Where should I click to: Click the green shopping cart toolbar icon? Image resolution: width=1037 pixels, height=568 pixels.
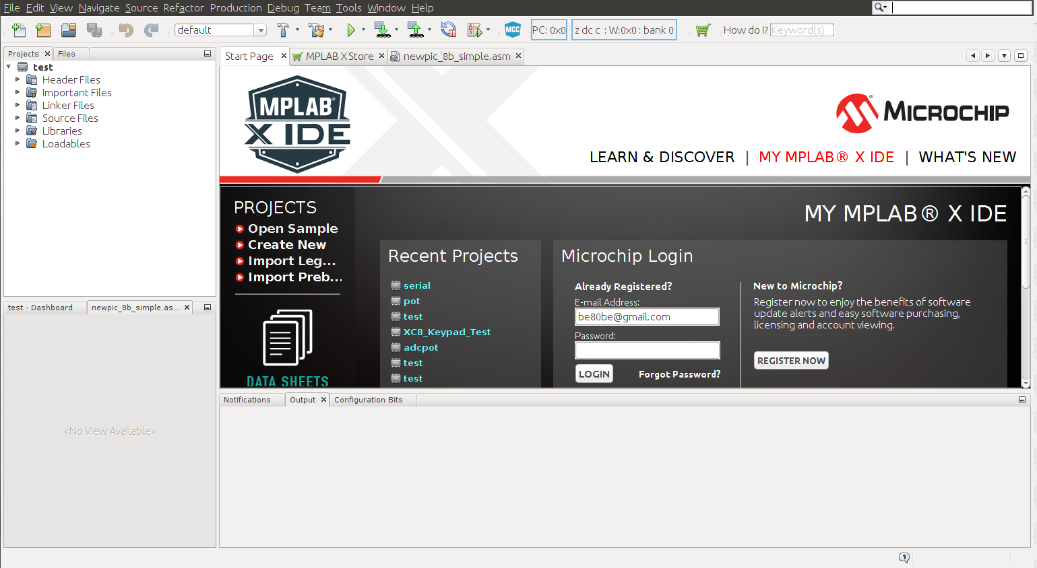pyautogui.click(x=703, y=30)
